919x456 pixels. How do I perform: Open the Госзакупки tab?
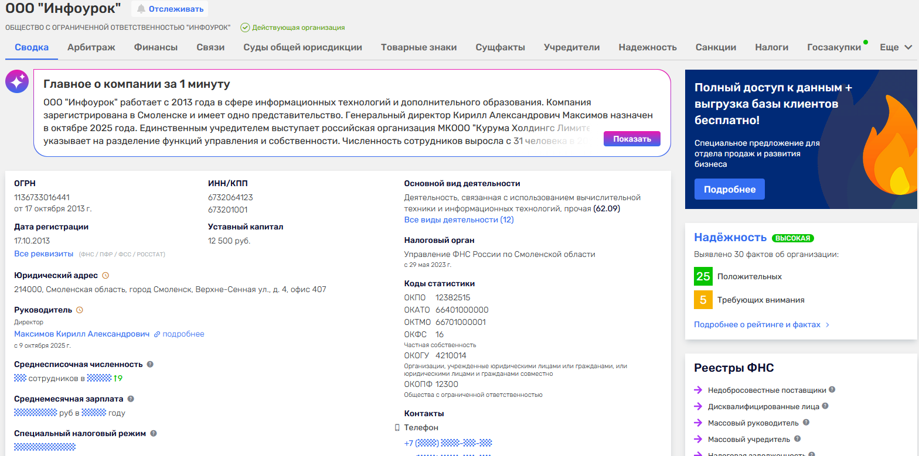click(834, 47)
